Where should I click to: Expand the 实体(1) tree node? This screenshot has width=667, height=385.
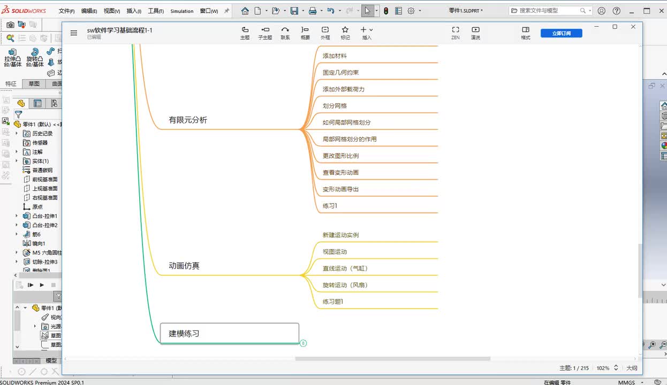[17, 161]
